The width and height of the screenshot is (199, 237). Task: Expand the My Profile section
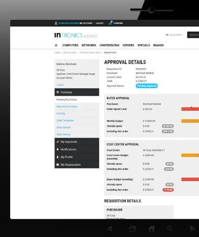(x=77, y=157)
